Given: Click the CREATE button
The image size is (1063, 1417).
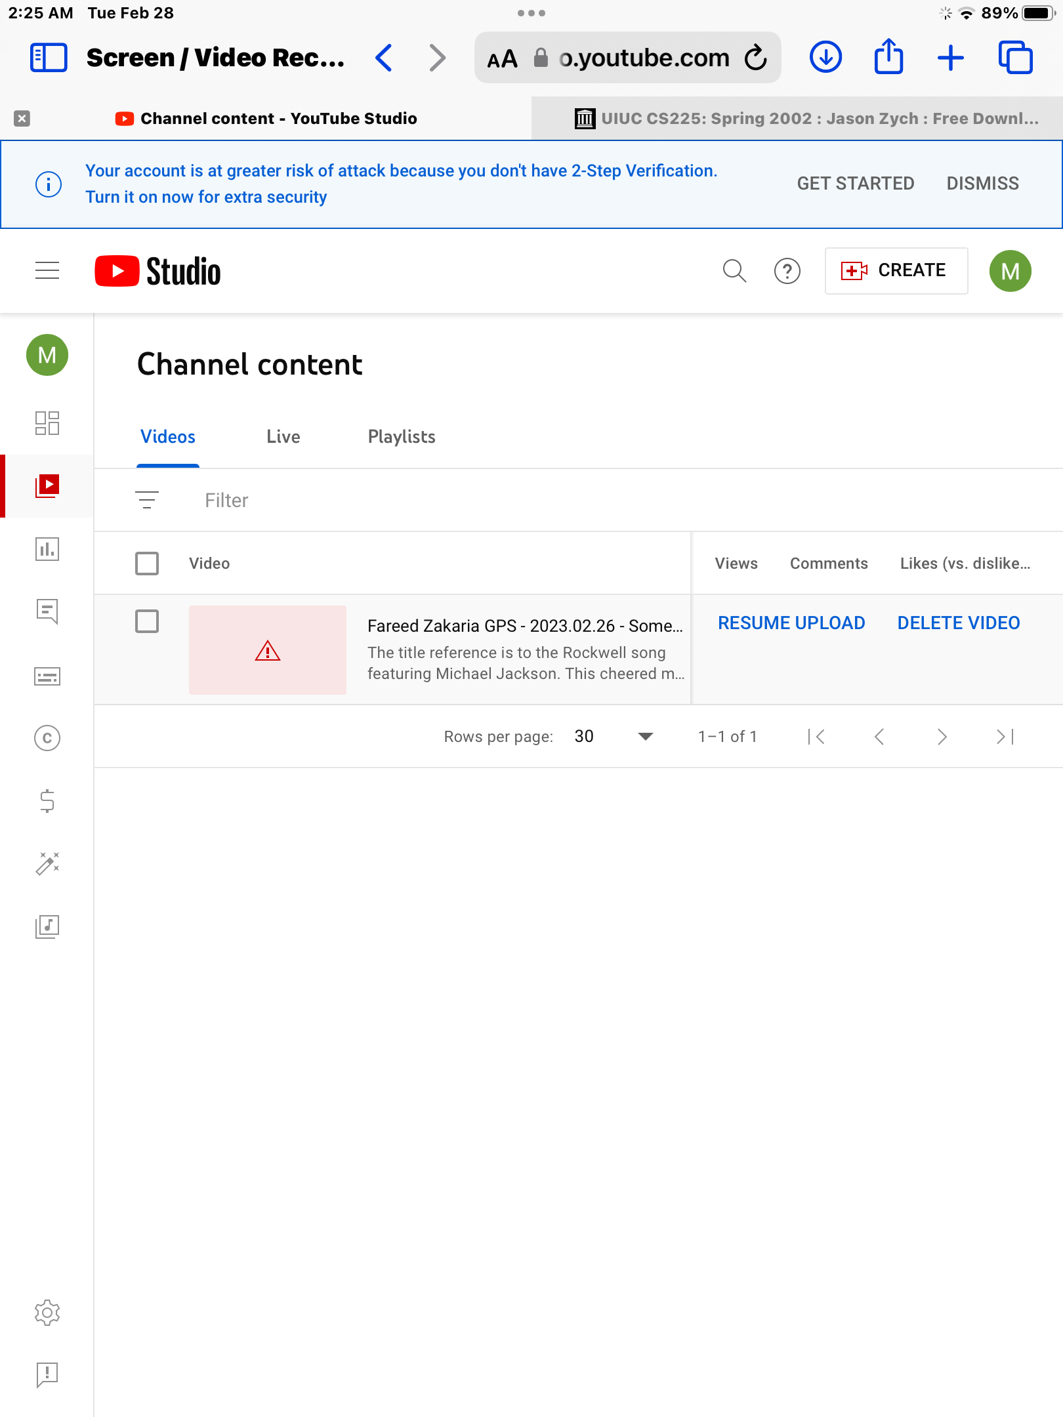Looking at the screenshot, I should point(896,270).
